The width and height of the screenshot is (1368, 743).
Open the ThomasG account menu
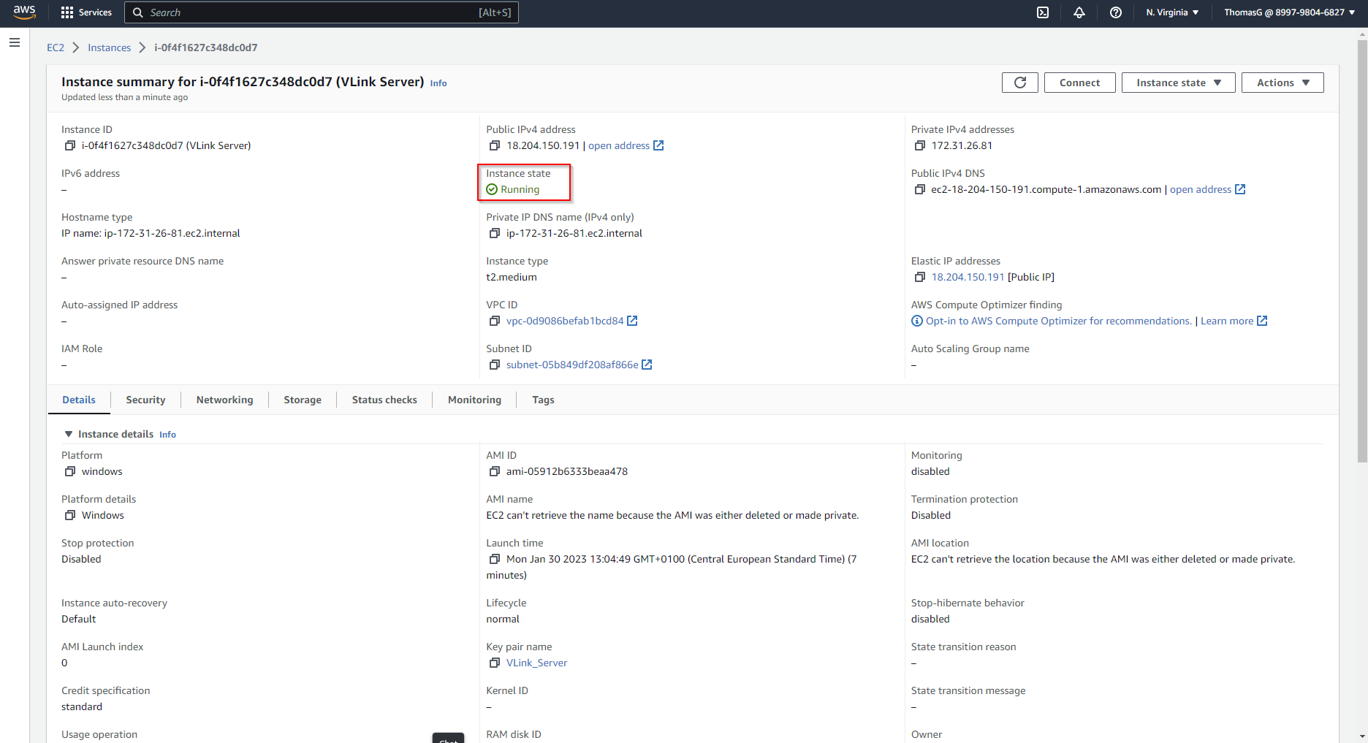[1289, 12]
